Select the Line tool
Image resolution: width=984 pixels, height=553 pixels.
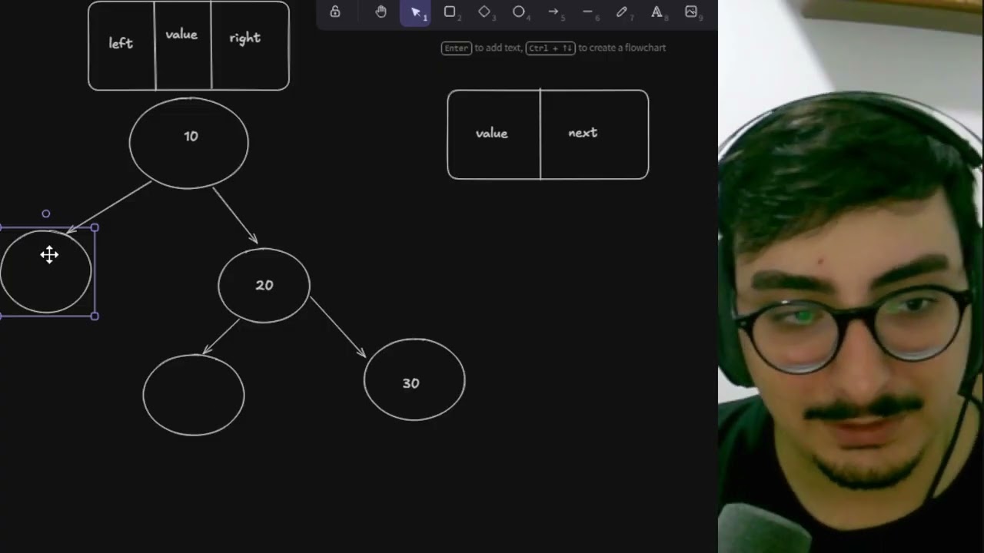pyautogui.click(x=587, y=12)
